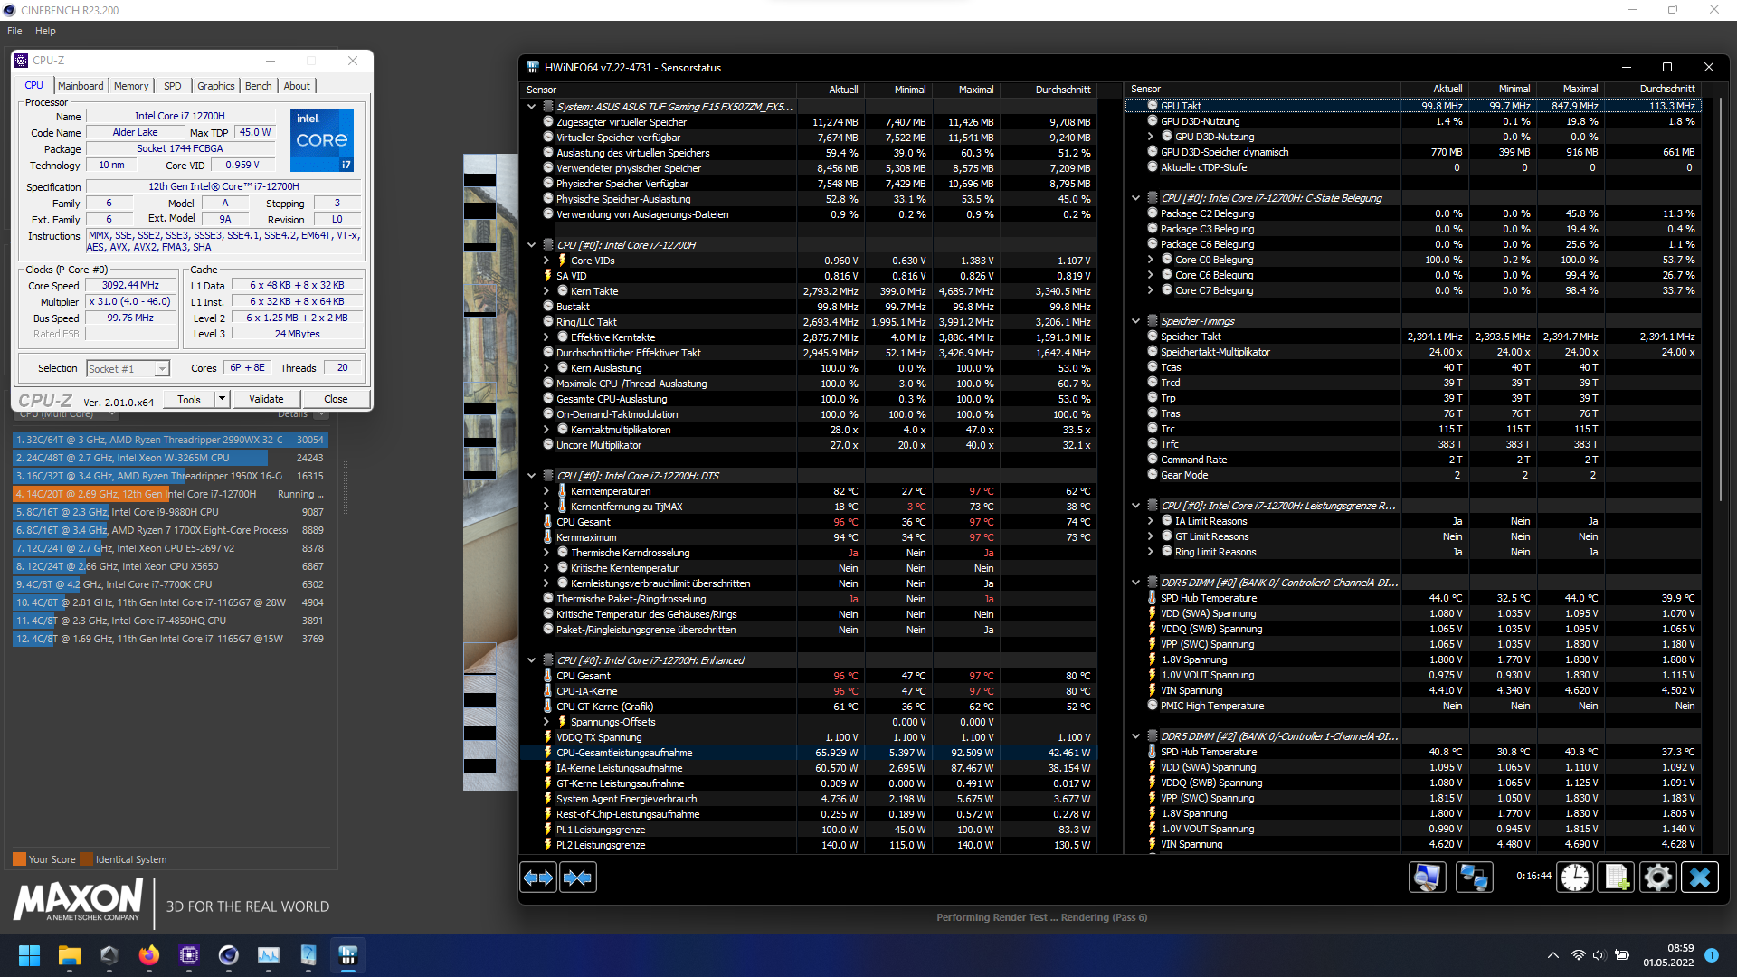The height and width of the screenshot is (977, 1737).
Task: Start logging with the sheet-plus icon
Action: pyautogui.click(x=1617, y=877)
